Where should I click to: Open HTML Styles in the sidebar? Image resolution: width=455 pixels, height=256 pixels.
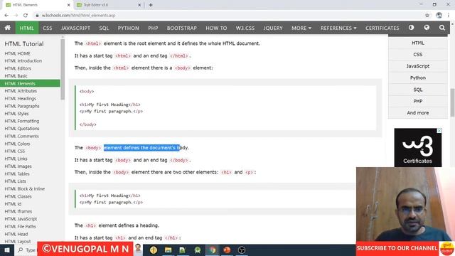[16, 114]
